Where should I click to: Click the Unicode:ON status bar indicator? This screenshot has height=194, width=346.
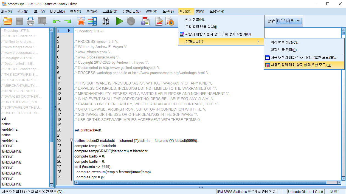297,192
